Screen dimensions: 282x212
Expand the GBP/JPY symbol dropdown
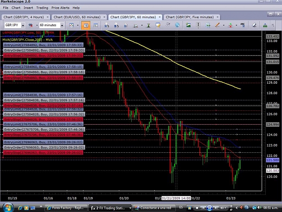23,25
